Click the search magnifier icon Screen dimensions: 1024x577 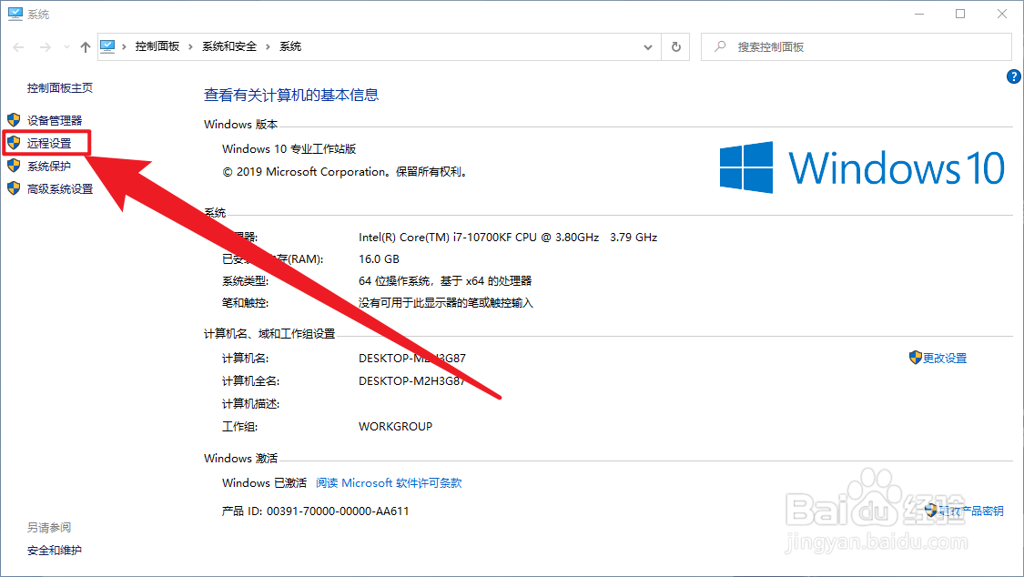click(x=720, y=46)
